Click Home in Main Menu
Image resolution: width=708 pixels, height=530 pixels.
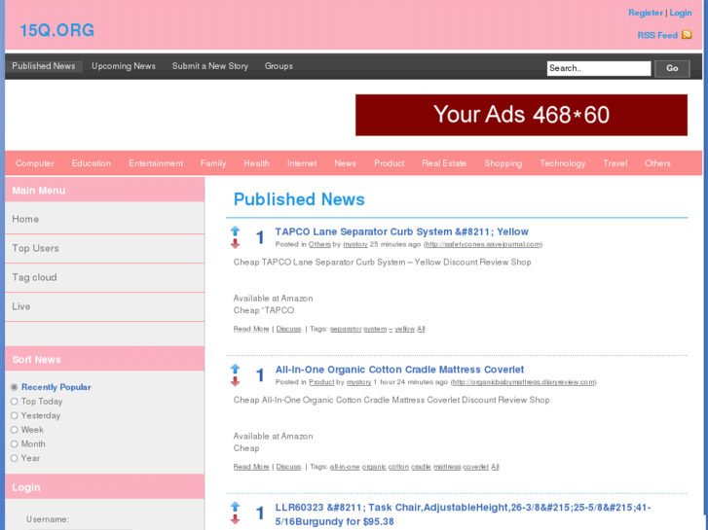104,219
